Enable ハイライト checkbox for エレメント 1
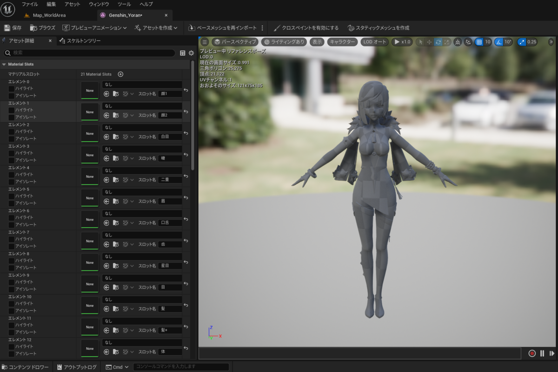This screenshot has width=558, height=372. point(11,110)
